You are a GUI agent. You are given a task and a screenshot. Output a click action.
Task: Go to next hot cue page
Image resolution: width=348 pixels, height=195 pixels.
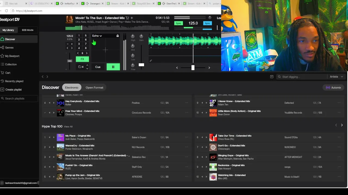tap(87, 53)
